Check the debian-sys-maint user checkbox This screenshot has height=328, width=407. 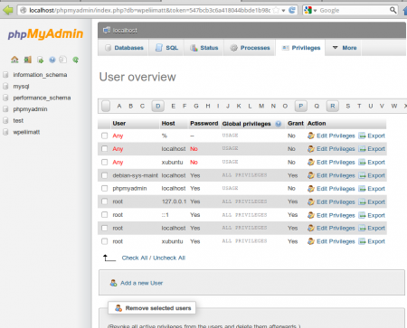(104, 175)
